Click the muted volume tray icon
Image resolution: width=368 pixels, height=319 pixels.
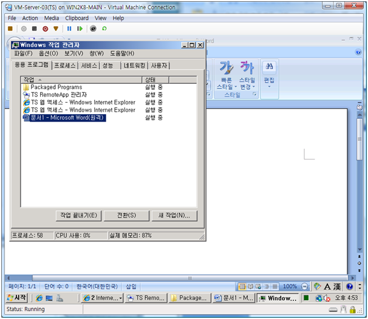click(327, 298)
